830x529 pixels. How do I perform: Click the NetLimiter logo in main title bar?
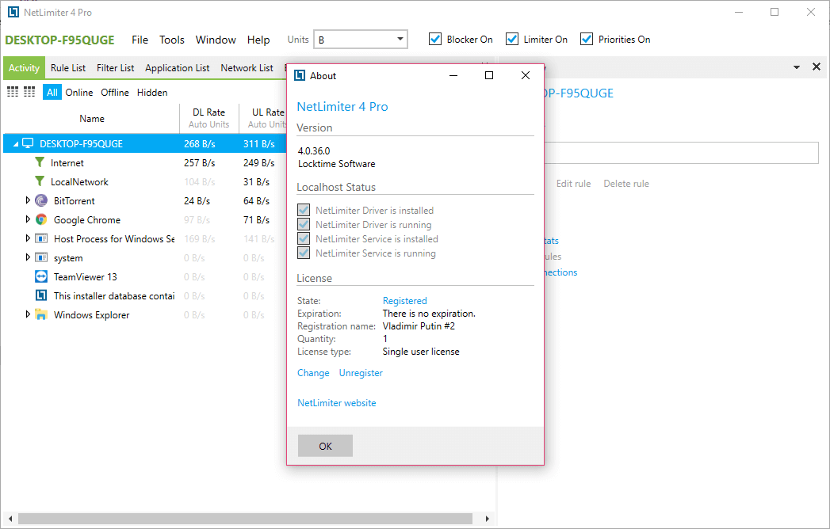(13, 12)
